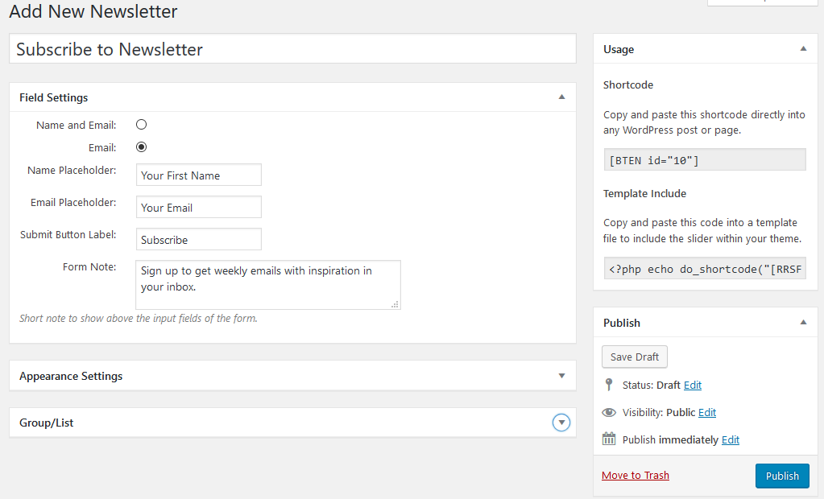Collapse the Usage panel
This screenshot has height=499, width=824.
803,49
